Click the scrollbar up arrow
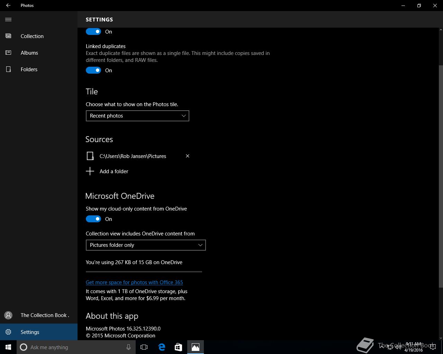 point(441,30)
